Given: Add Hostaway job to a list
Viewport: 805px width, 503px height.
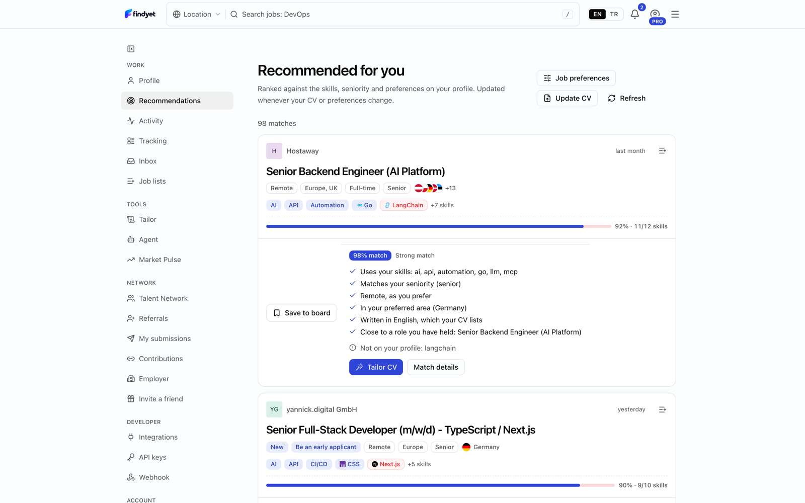Looking at the screenshot, I should point(663,151).
